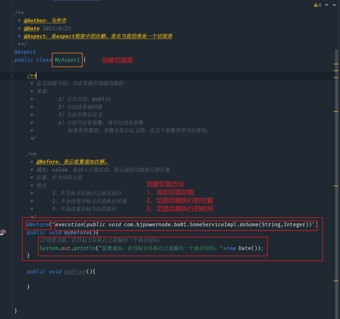Click comment line '定义切面方法, 方法是执行切面功能的'
340x319 pixels.
(80, 83)
